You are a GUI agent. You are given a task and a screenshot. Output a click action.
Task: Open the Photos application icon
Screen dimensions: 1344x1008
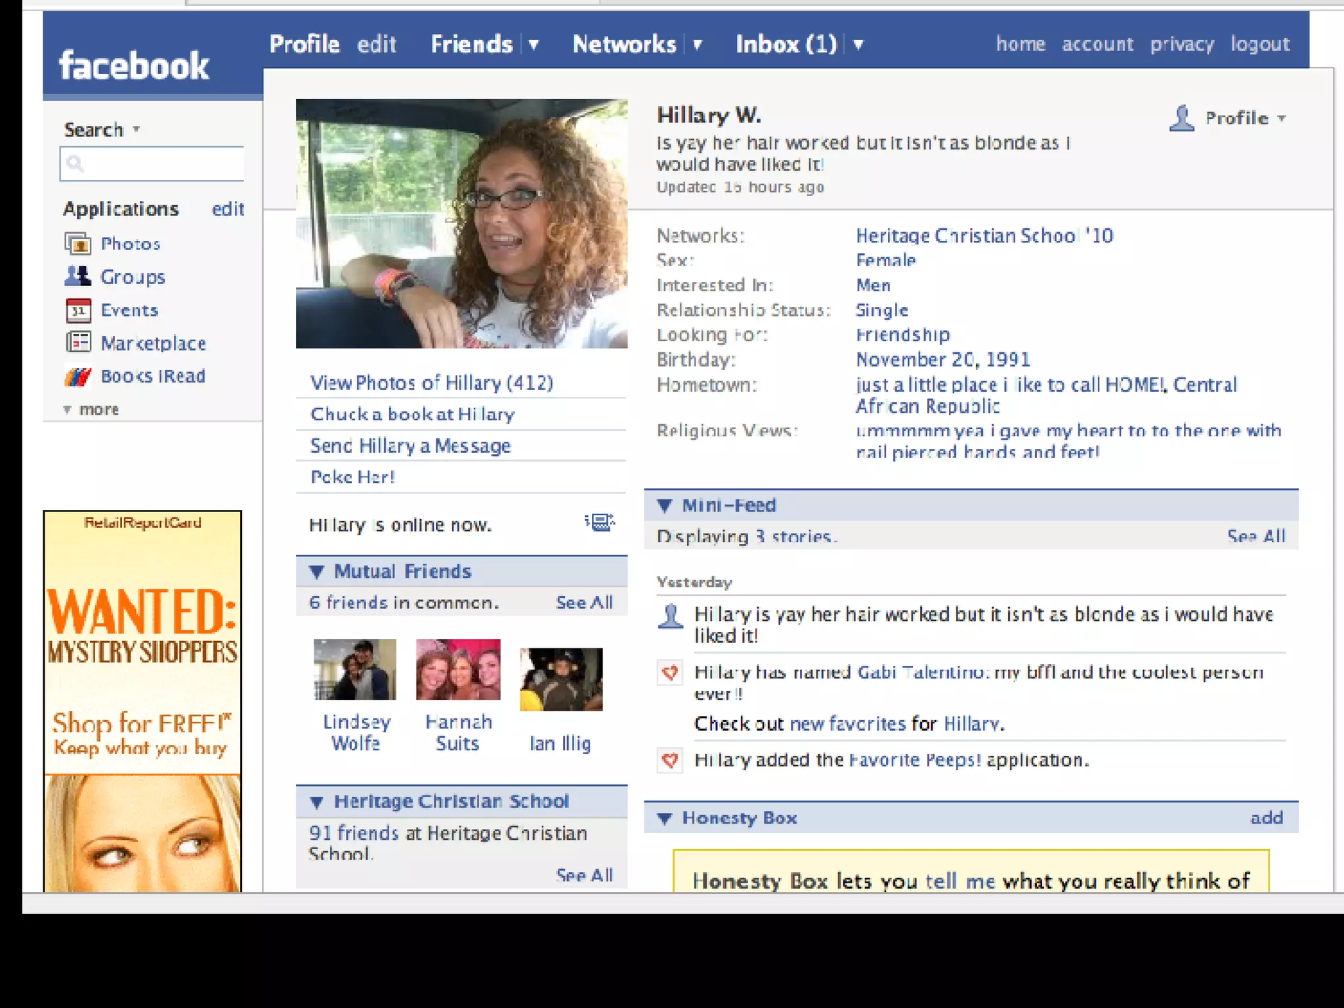coord(77,244)
